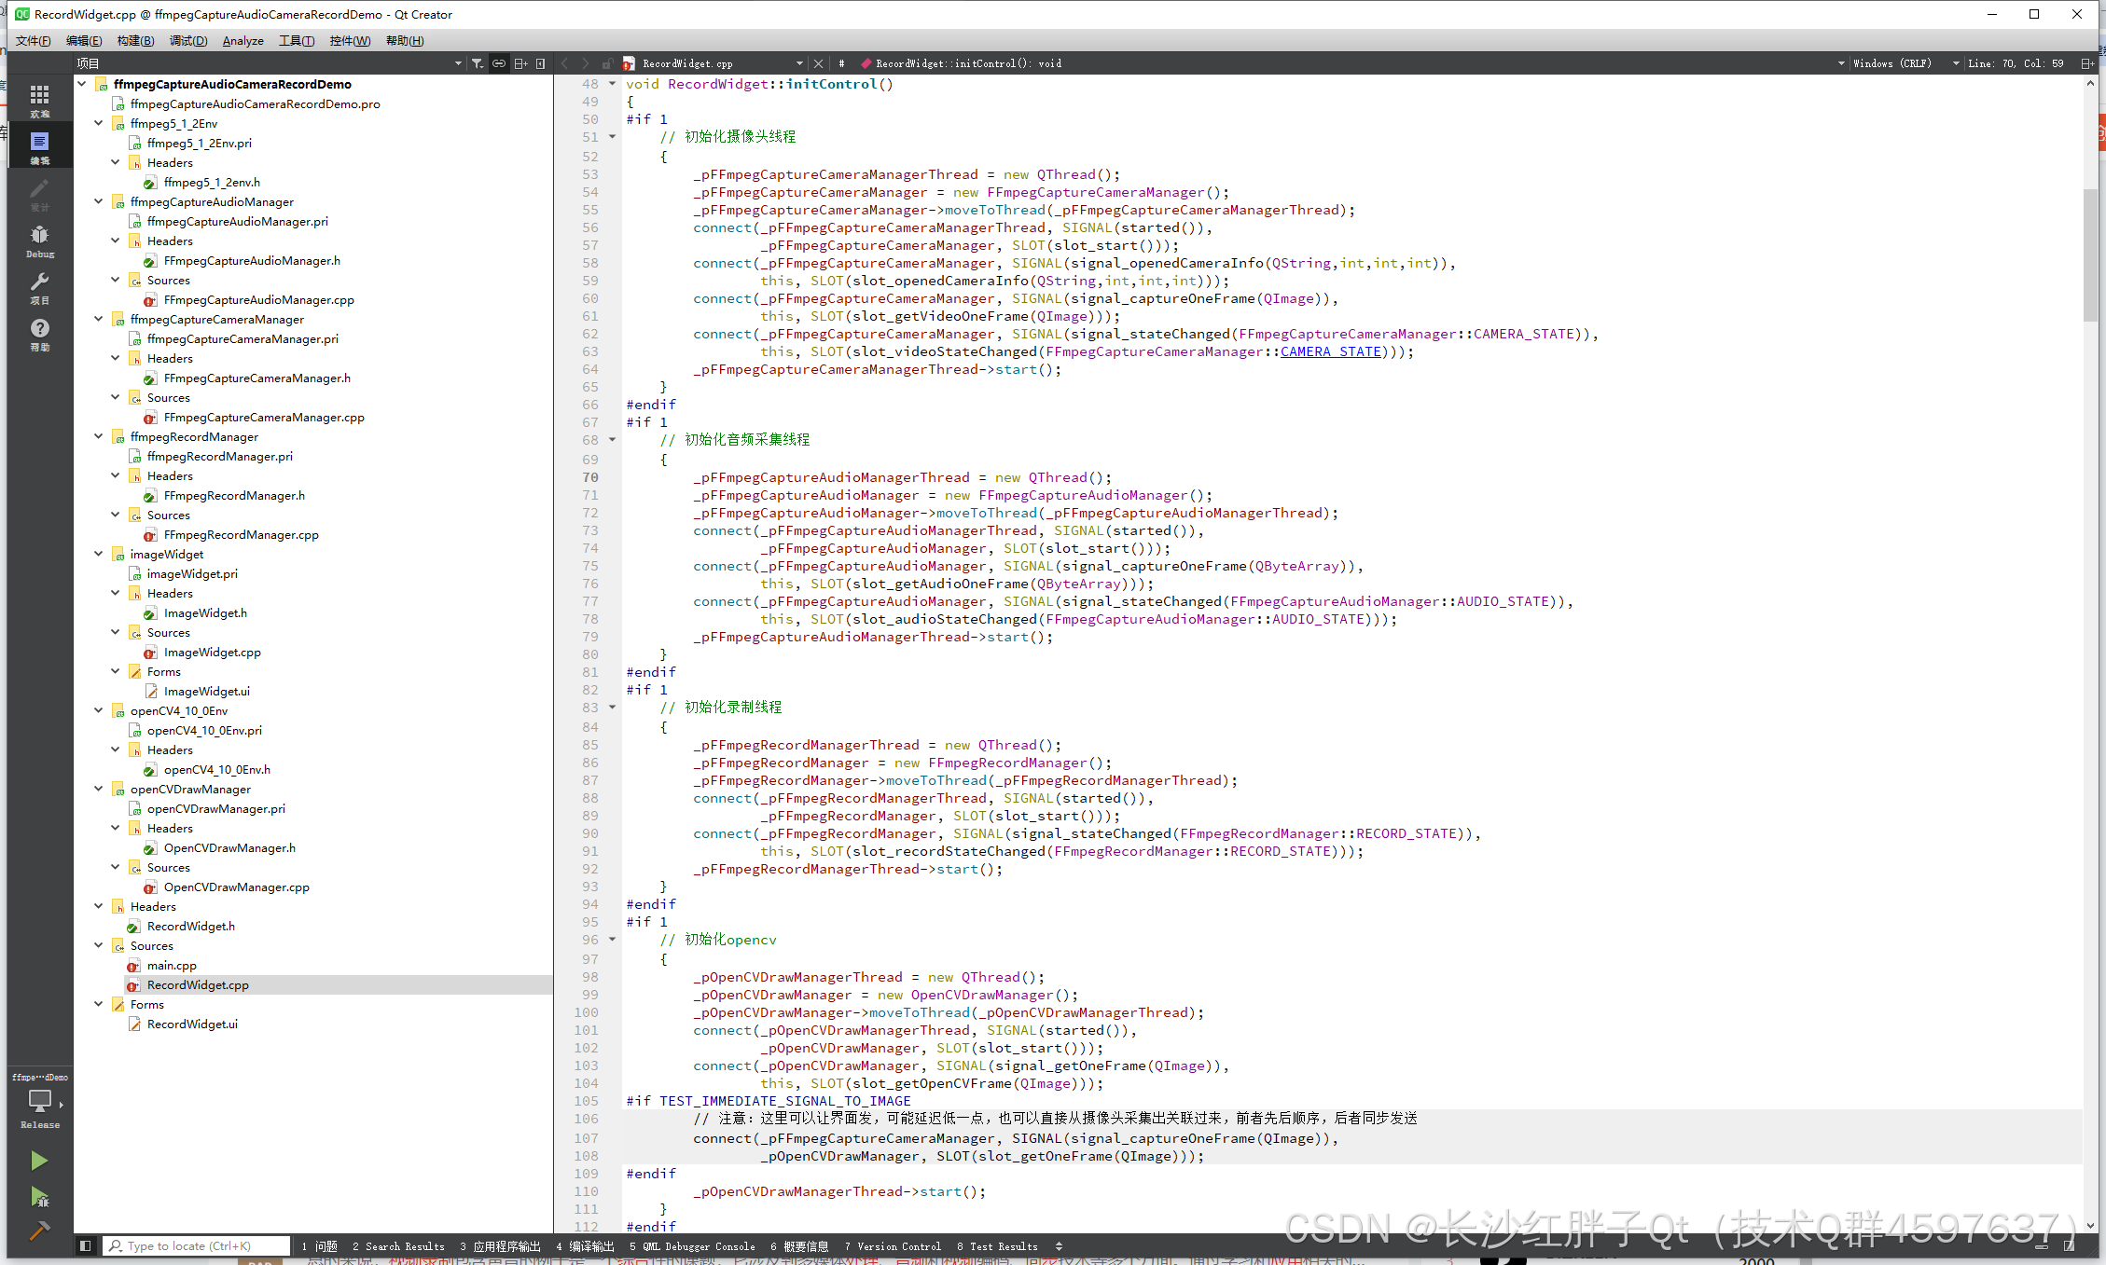This screenshot has width=2106, height=1265.
Task: Open the Analyze menu
Action: [242, 40]
